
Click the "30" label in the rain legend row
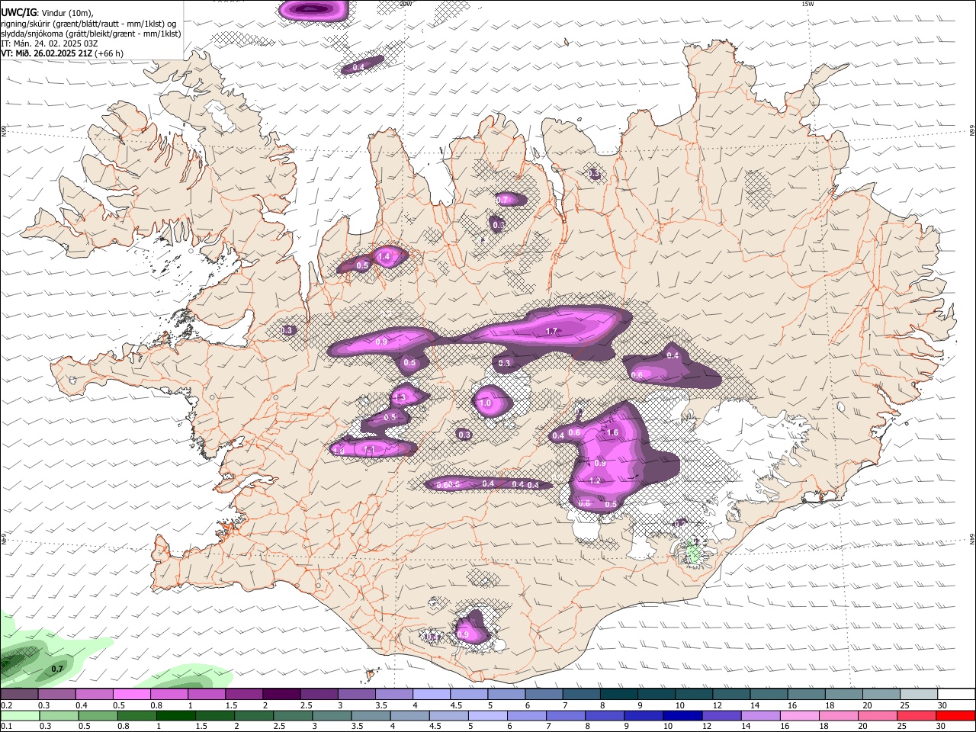(x=942, y=727)
